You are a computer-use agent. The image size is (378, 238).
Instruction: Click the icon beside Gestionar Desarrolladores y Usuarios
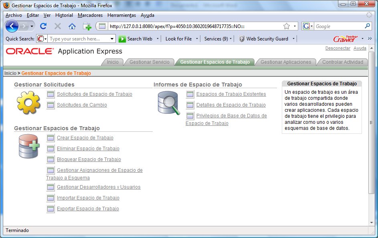click(x=51, y=187)
